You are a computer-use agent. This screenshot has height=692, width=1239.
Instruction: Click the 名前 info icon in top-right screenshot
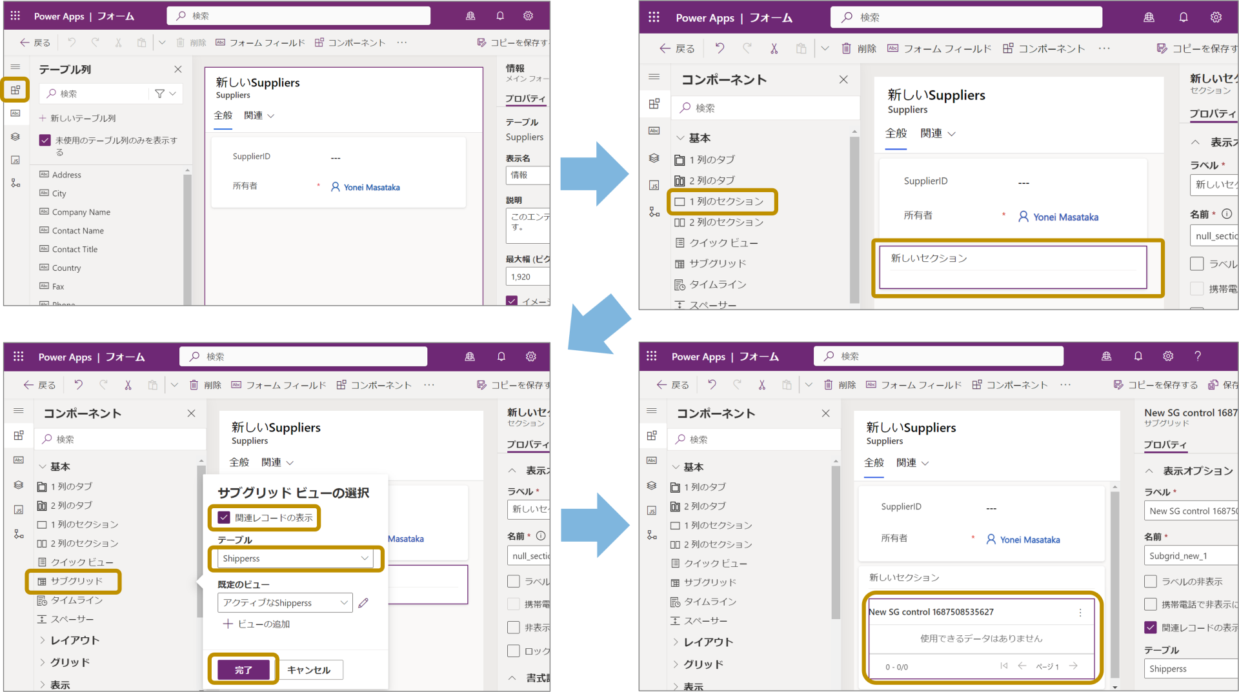click(x=1227, y=214)
